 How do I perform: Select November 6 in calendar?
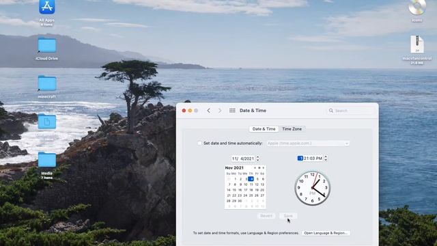coord(262,179)
